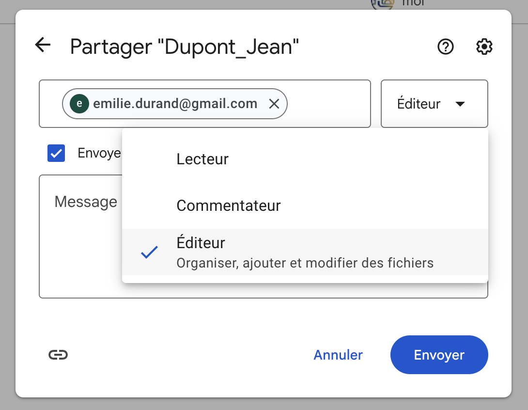Click the 'Organiser, ajouter et modifier des fichiers' description
Viewport: 528px width, 410px height.
(x=305, y=263)
